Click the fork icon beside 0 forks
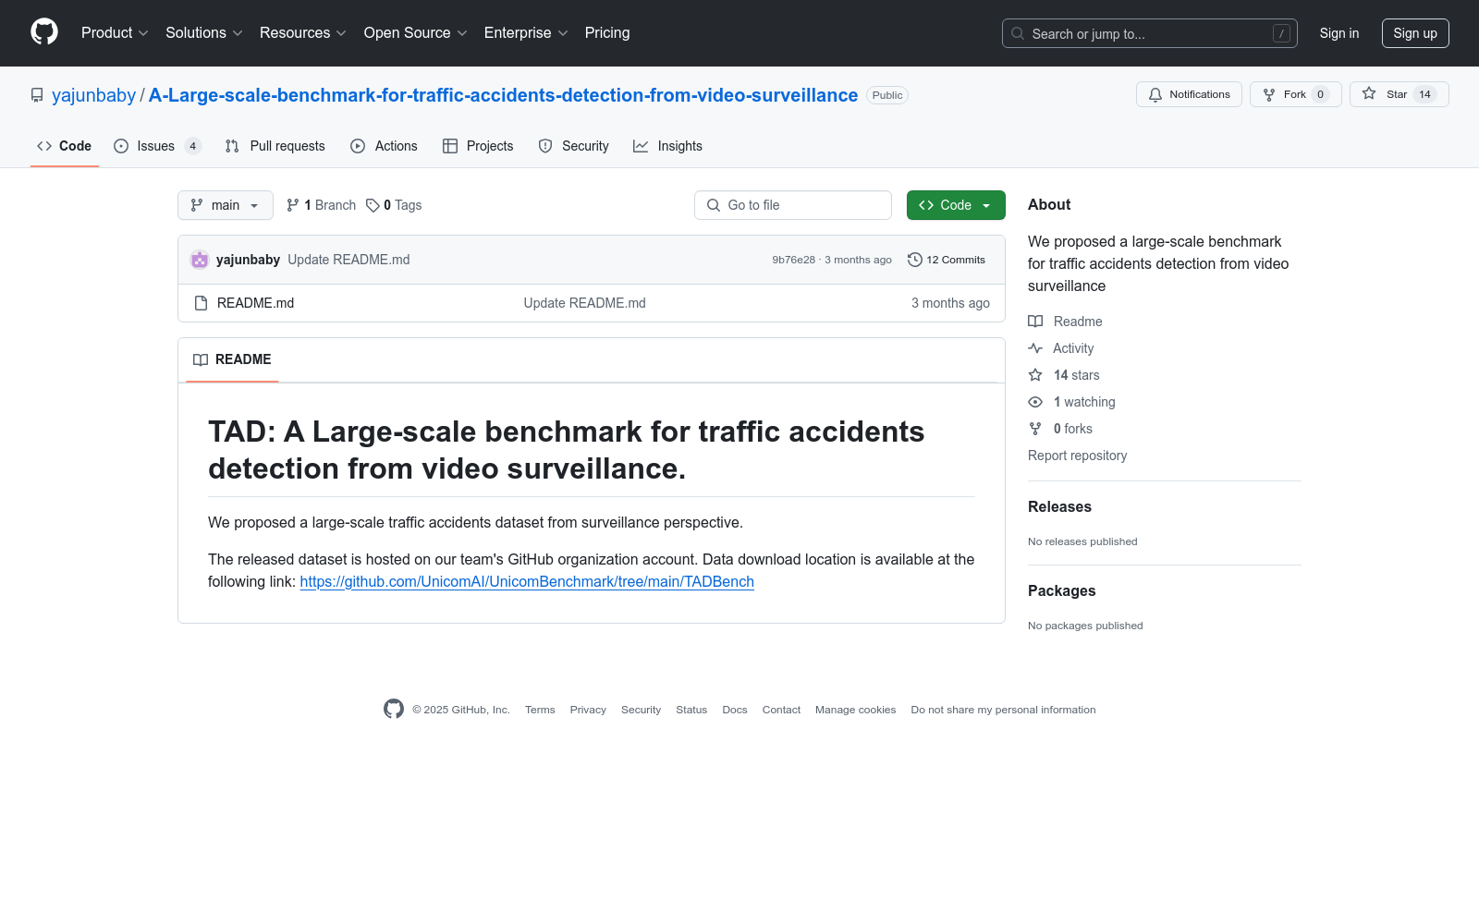This screenshot has width=1479, height=924. click(x=1035, y=429)
